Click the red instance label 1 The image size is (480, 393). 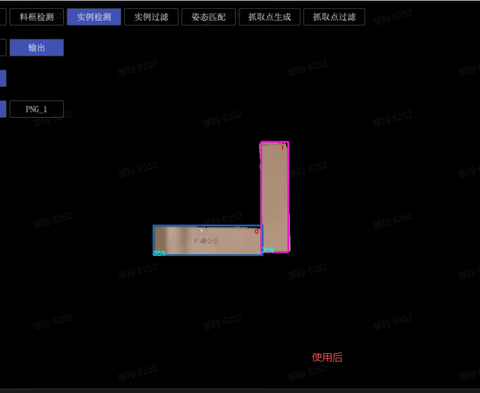(282, 147)
